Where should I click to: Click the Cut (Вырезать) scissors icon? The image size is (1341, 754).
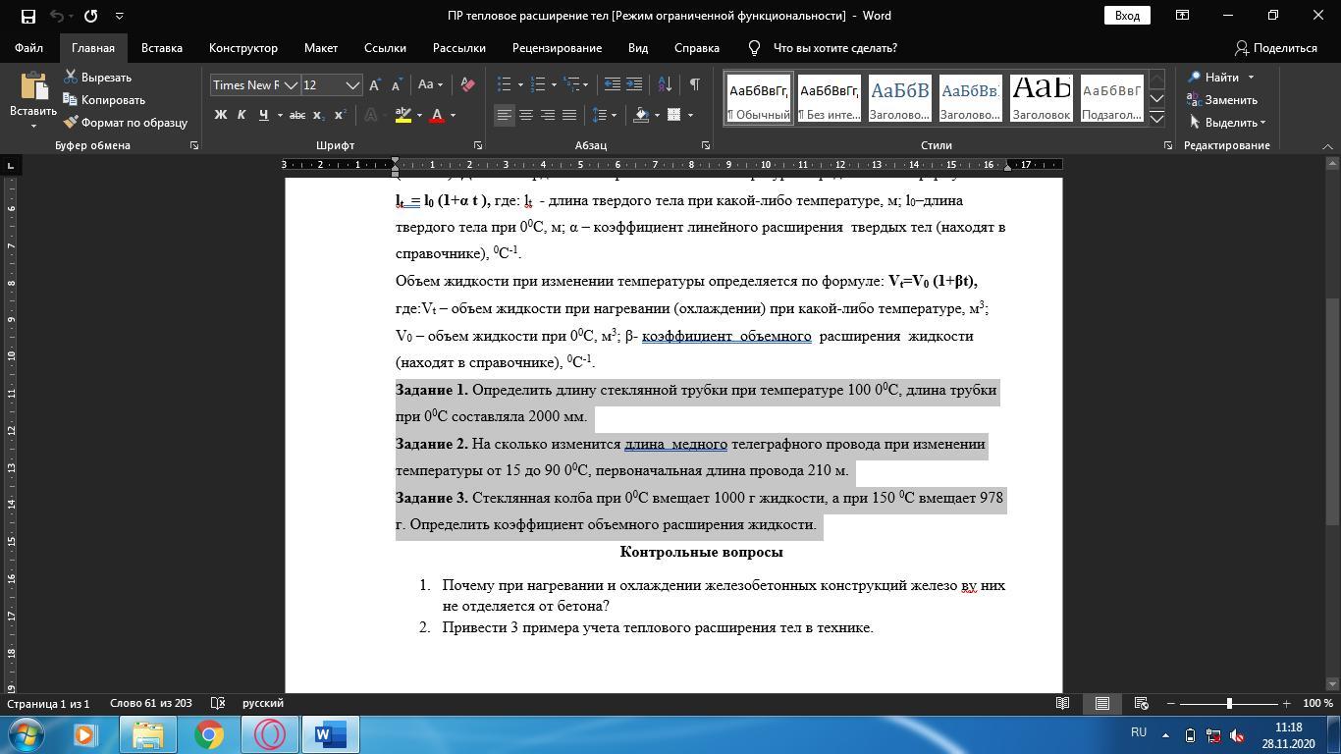(72, 78)
